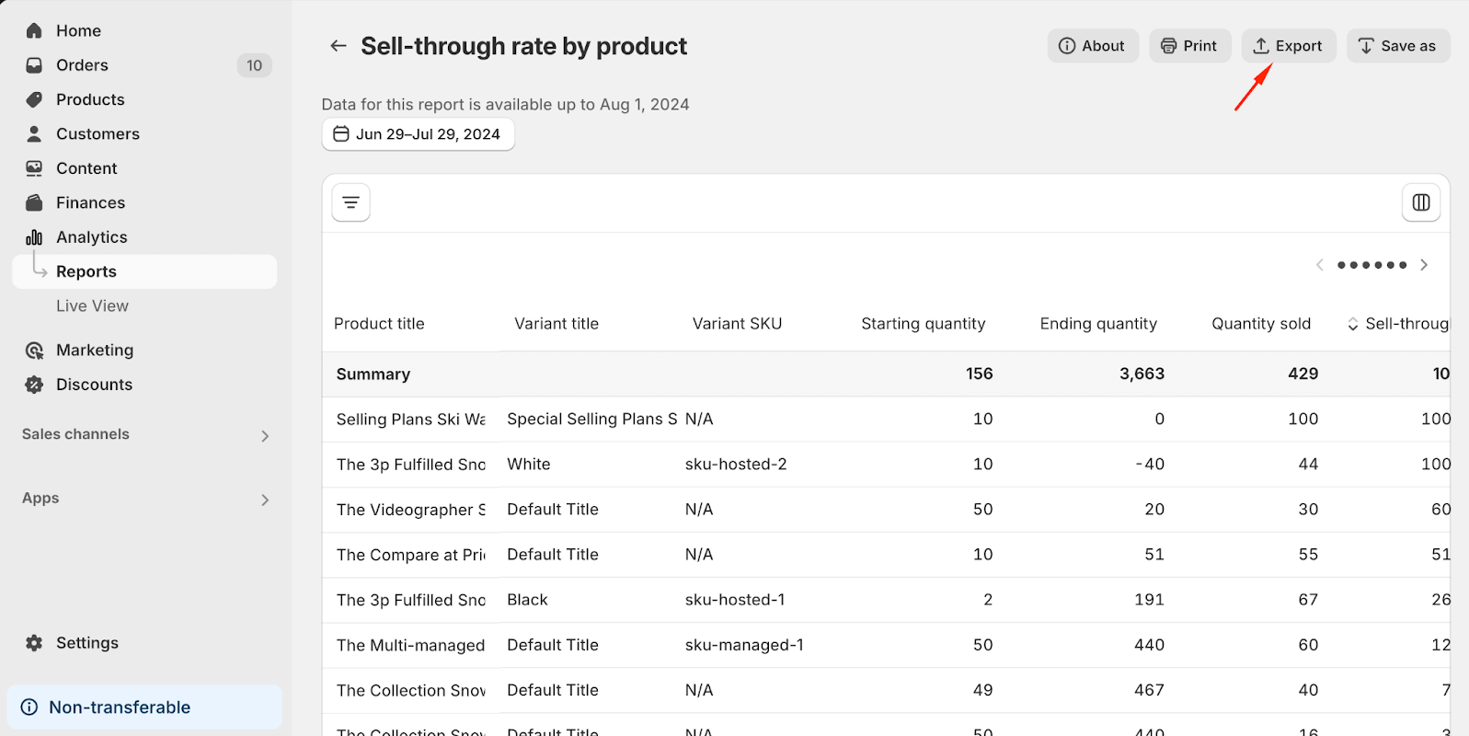This screenshot has height=736, width=1469.
Task: Go to Orders in the sidebar
Action: (x=82, y=65)
